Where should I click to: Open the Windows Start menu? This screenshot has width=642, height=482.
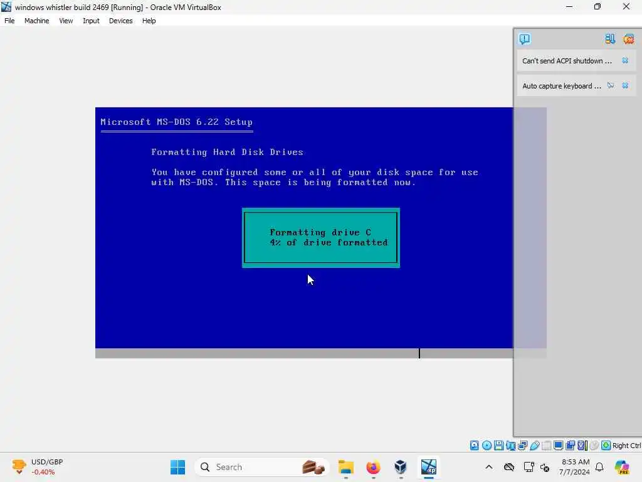pos(177,467)
